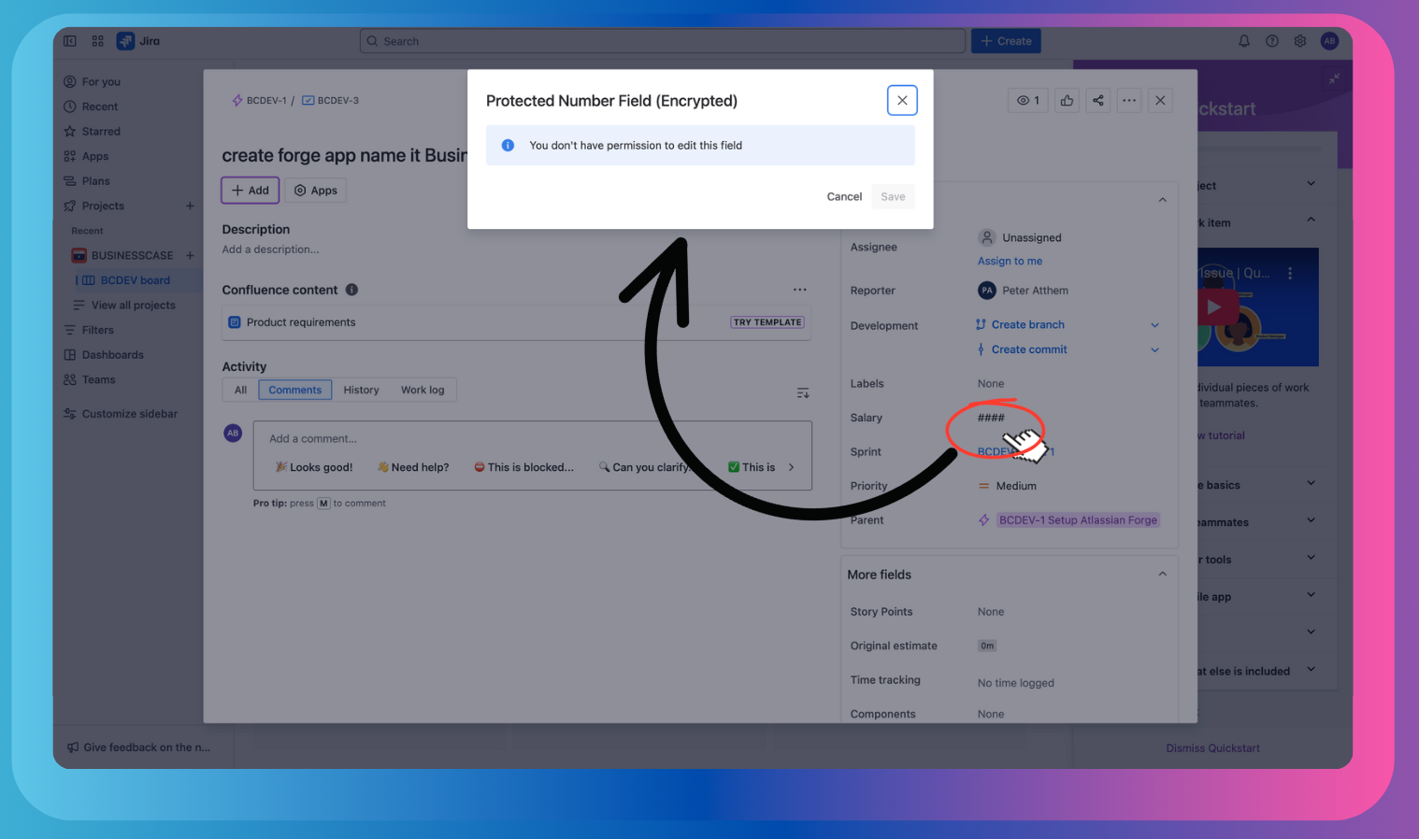The height and width of the screenshot is (839, 1419).
Task: Click the Jira logo
Action: [138, 41]
